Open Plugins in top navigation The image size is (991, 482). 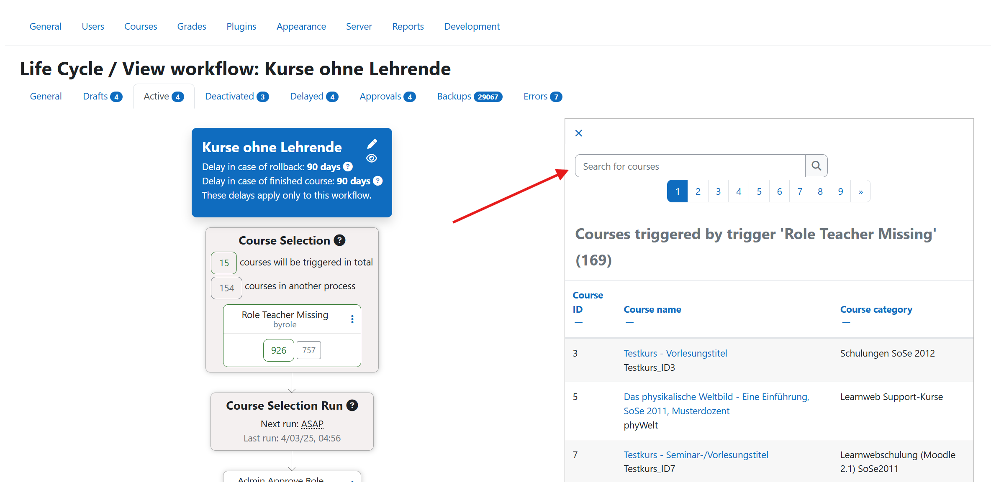coord(241,26)
